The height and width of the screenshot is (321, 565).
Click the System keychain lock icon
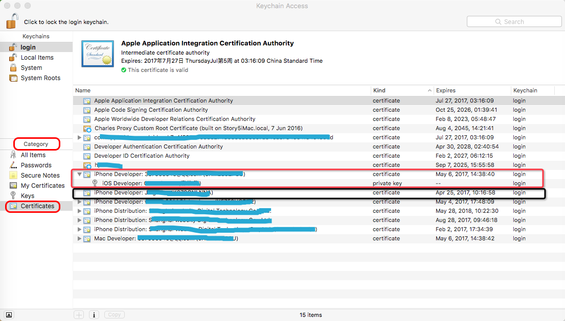(x=13, y=67)
